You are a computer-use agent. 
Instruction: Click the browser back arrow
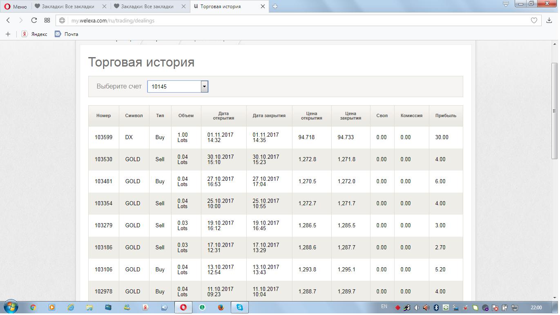tap(8, 20)
